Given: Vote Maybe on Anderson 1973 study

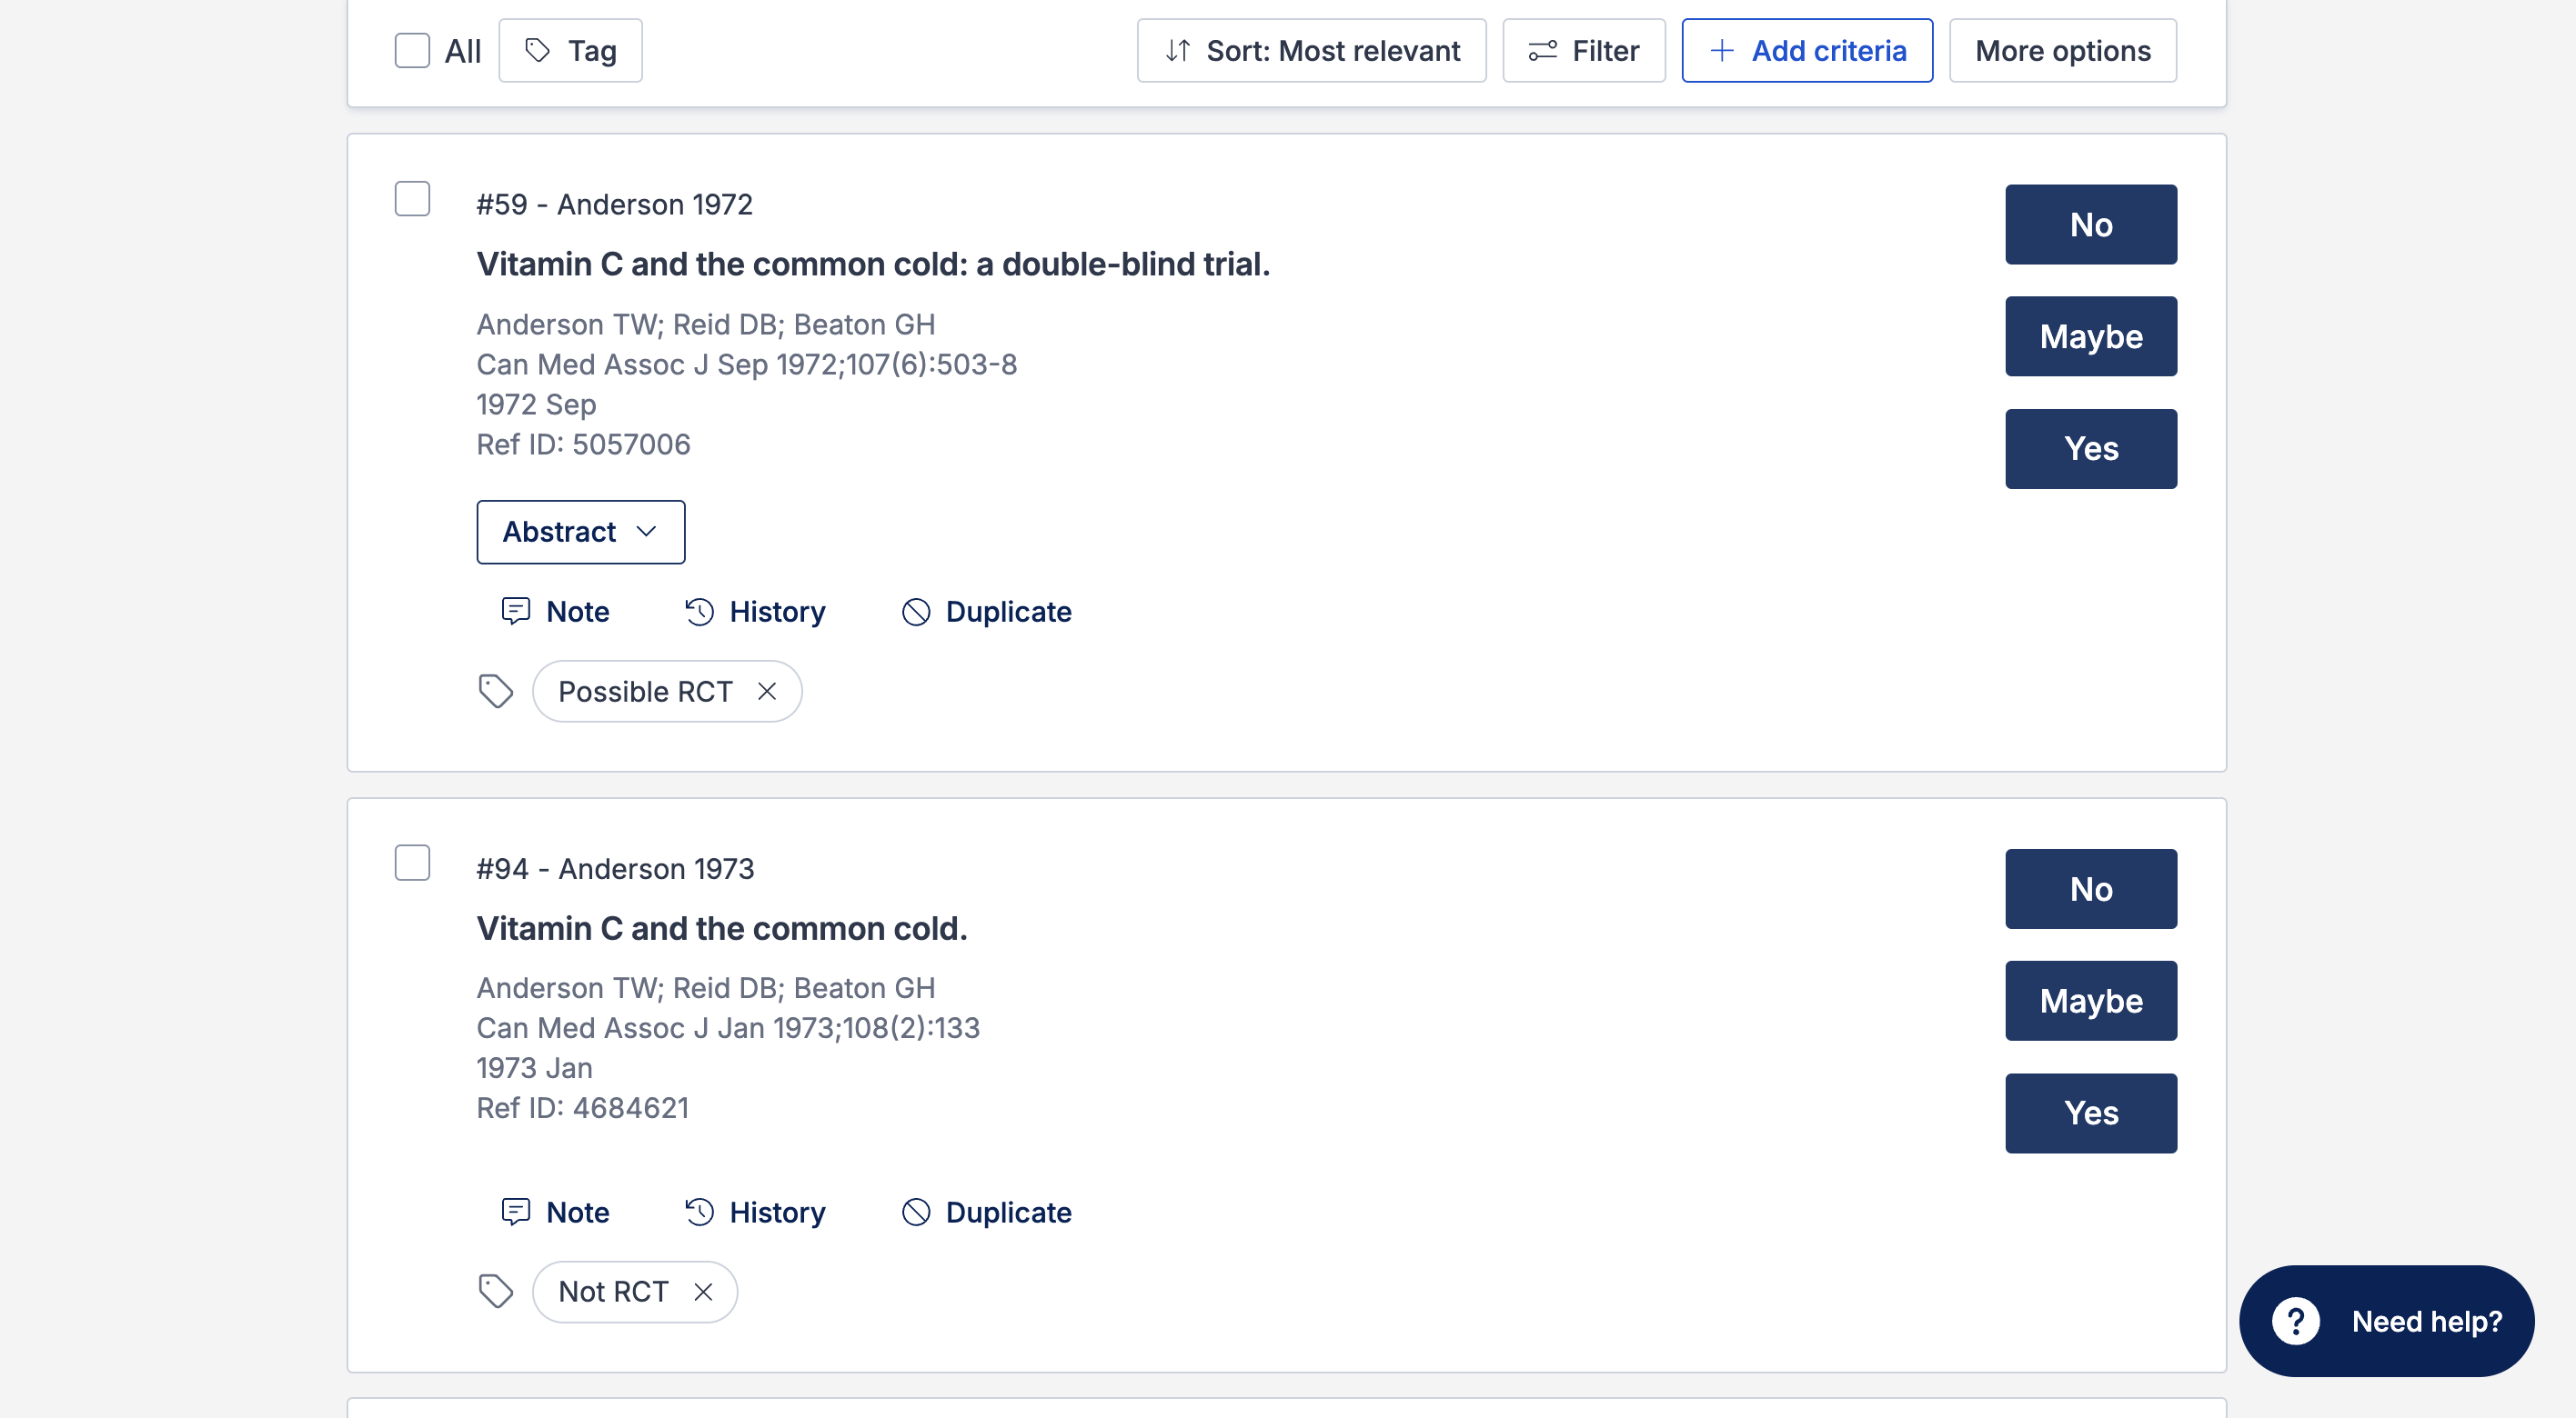Looking at the screenshot, I should coord(2090,1002).
